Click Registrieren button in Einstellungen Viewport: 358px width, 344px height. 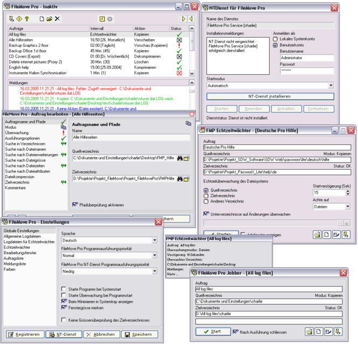[25, 334]
